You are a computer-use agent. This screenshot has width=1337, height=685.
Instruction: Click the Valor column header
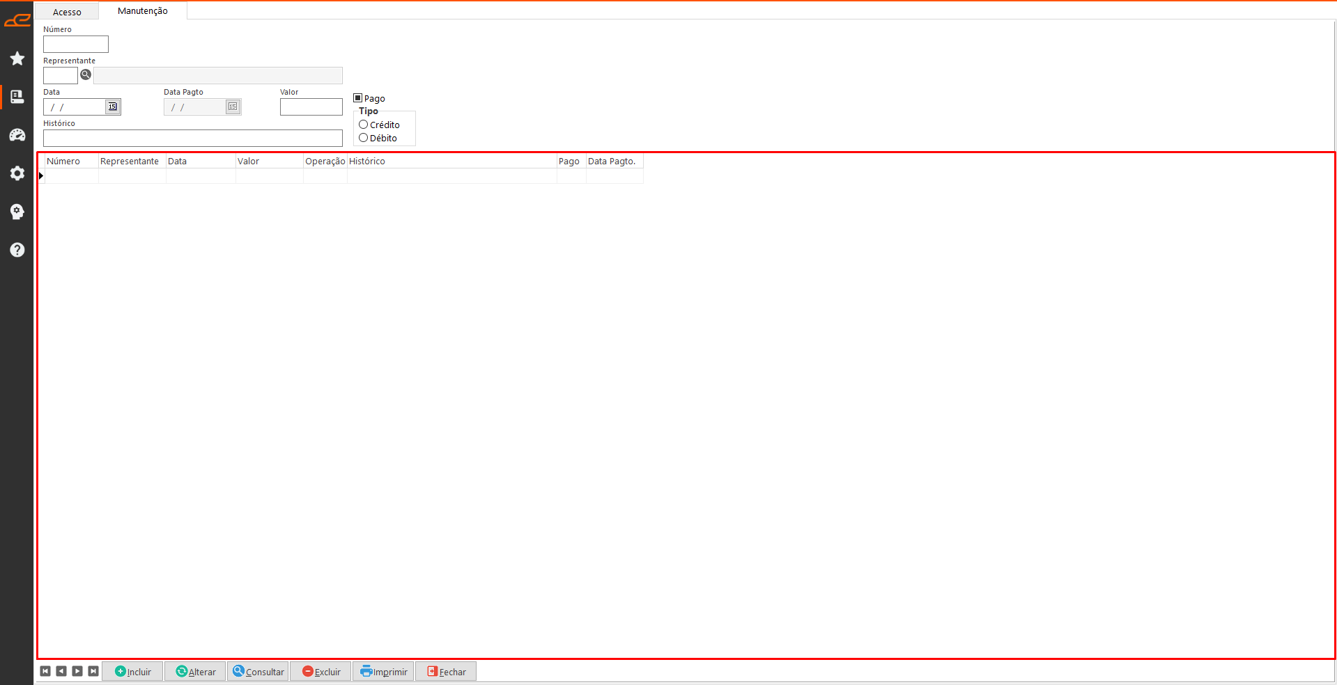(x=269, y=161)
